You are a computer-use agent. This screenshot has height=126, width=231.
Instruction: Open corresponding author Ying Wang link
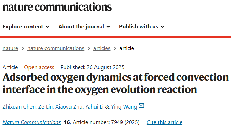pyautogui.click(x=124, y=107)
